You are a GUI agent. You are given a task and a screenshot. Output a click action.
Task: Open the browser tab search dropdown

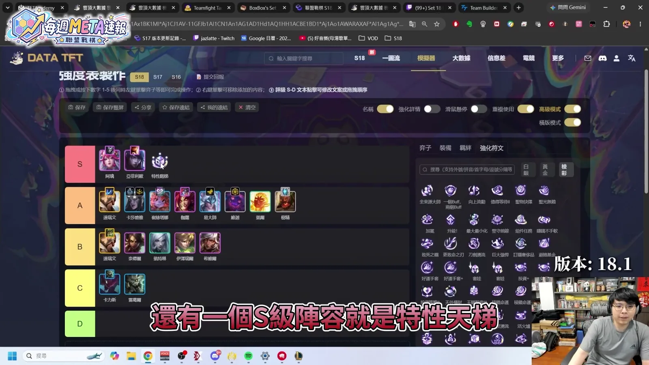click(x=7, y=7)
